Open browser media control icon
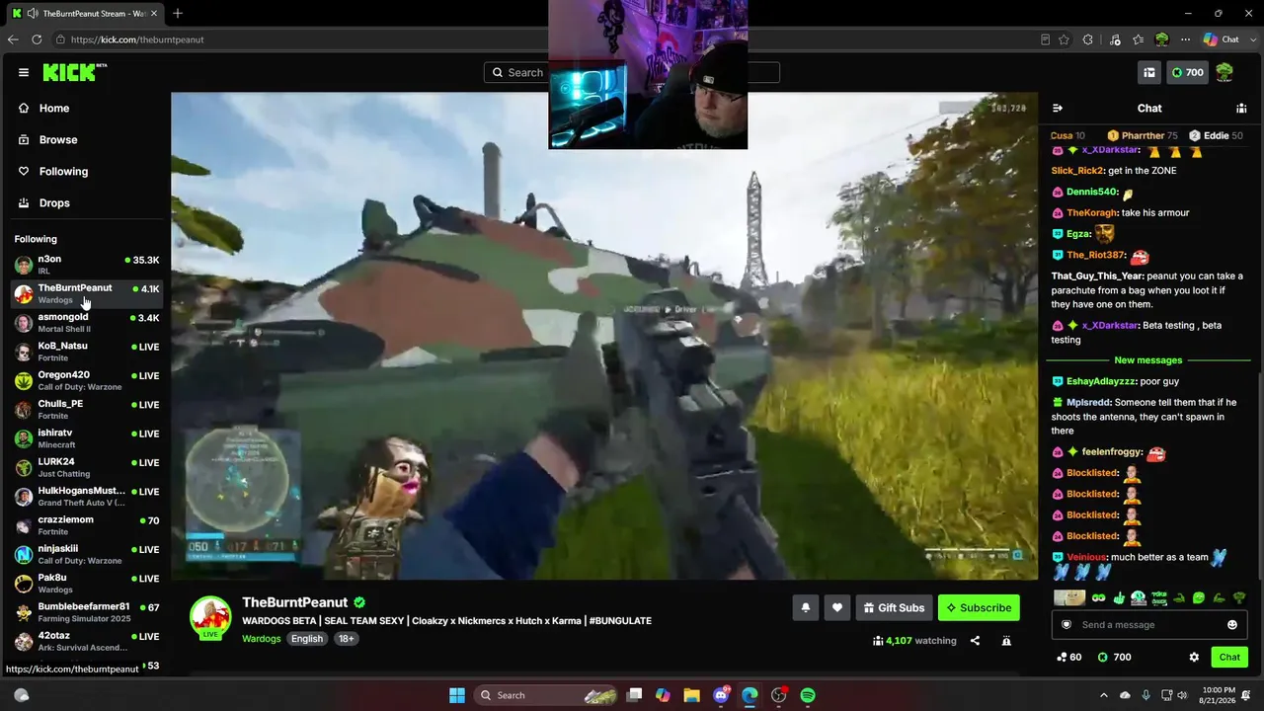The height and width of the screenshot is (711, 1264). [1115, 39]
